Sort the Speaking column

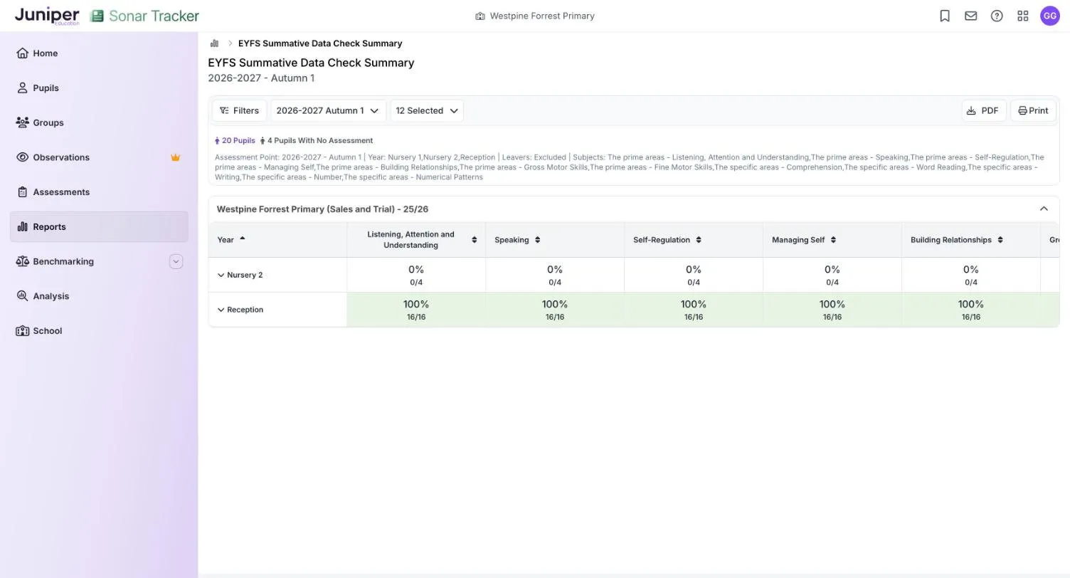tap(538, 240)
